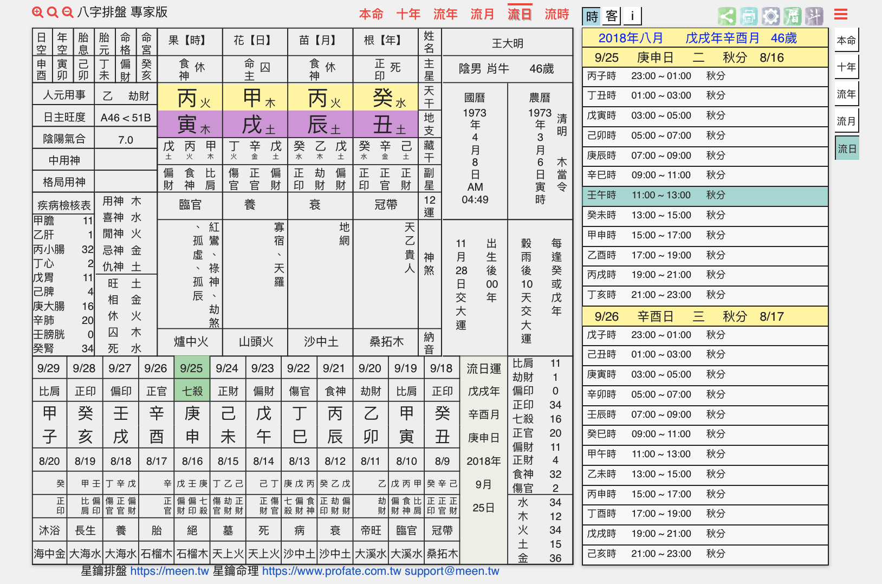The height and width of the screenshot is (584, 882).
Task: Click the 己亥時 21:00~23:00 row
Action: (705, 554)
